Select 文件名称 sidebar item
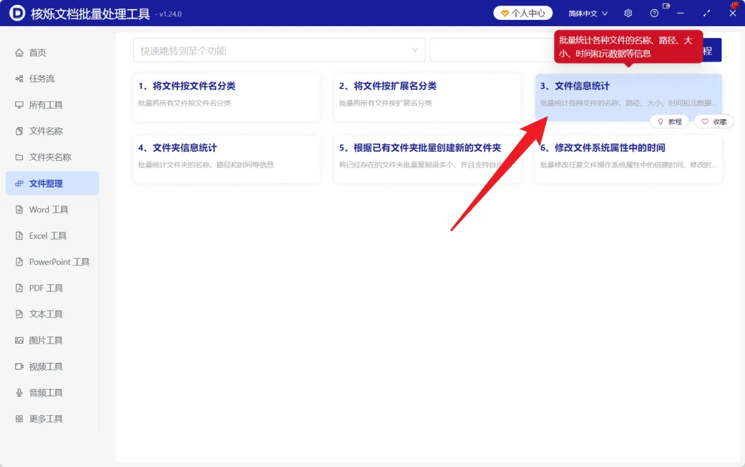Viewport: 745px width, 467px height. pyautogui.click(x=52, y=131)
